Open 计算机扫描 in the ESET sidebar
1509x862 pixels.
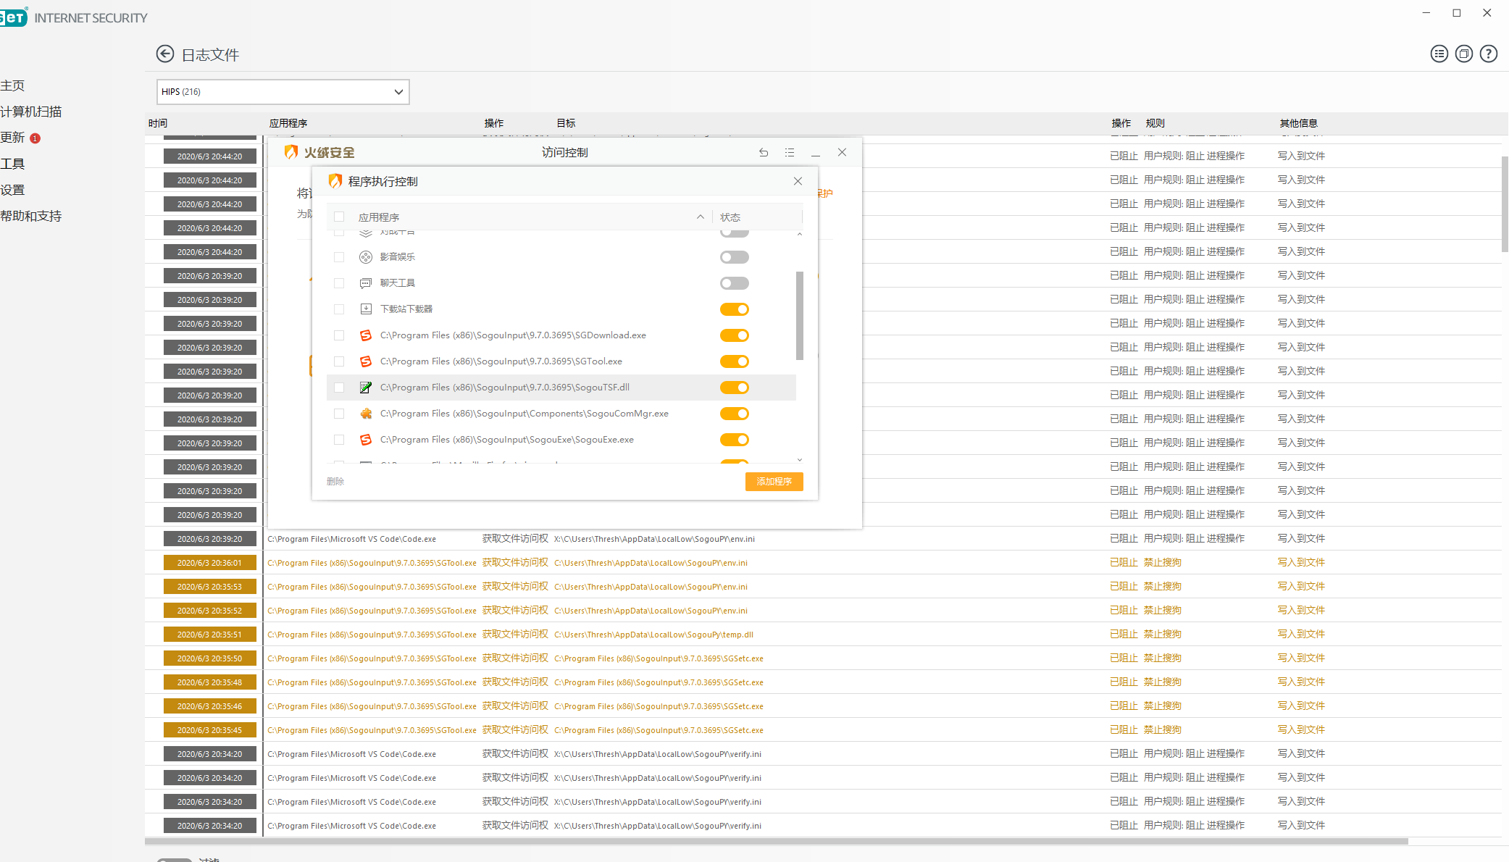31,112
